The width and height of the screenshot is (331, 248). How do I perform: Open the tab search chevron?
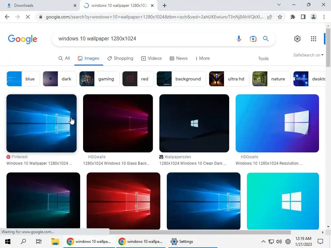click(279, 5)
